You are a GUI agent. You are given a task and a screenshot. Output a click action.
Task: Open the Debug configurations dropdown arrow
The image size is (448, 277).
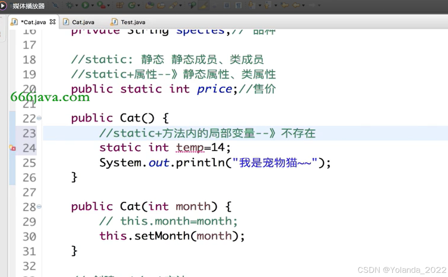click(x=76, y=5)
